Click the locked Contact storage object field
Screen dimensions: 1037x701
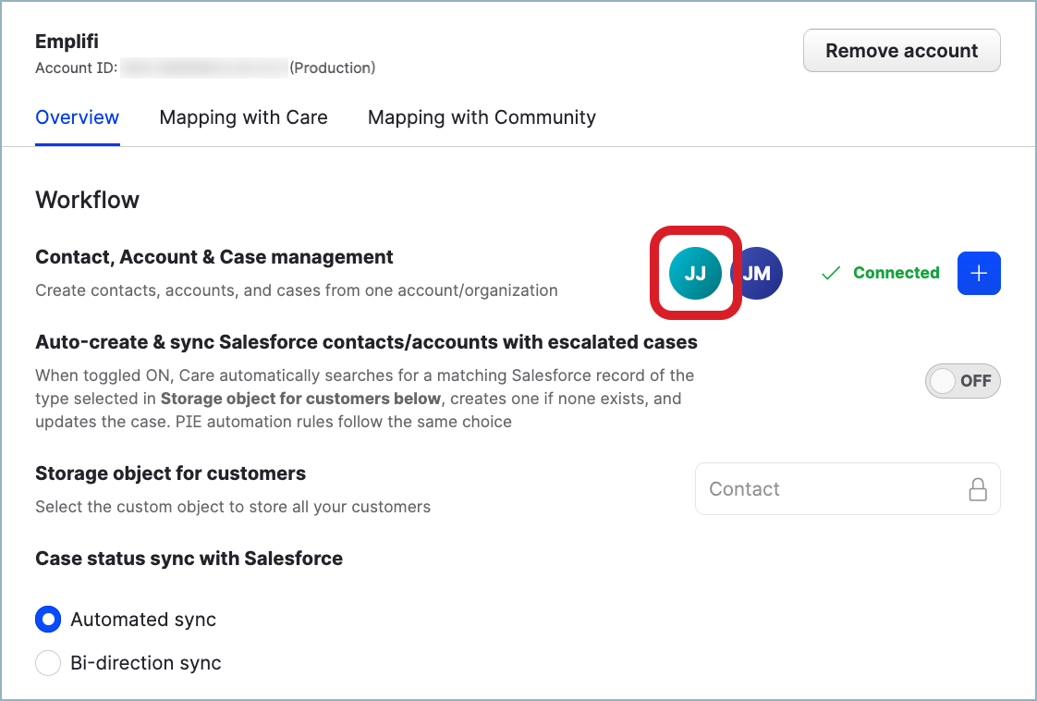coord(848,488)
